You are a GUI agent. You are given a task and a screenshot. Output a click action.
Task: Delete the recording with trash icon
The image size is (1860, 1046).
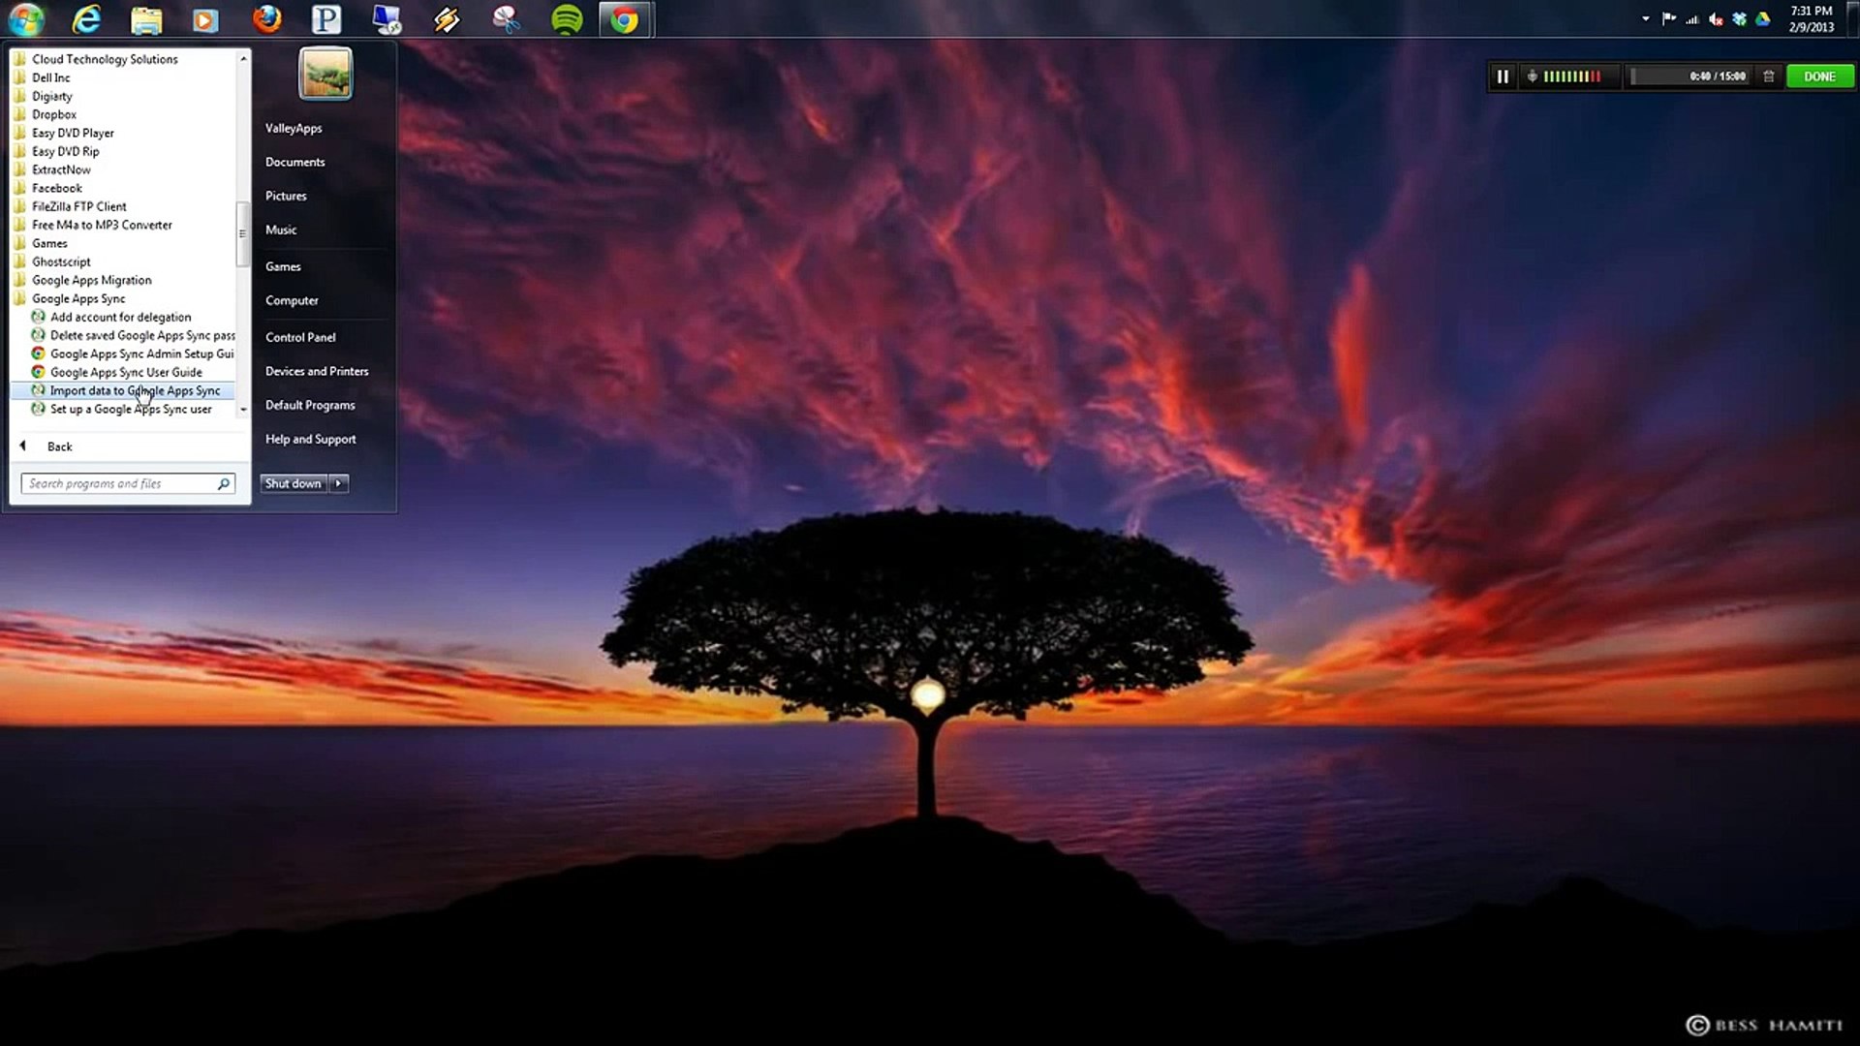(1769, 77)
